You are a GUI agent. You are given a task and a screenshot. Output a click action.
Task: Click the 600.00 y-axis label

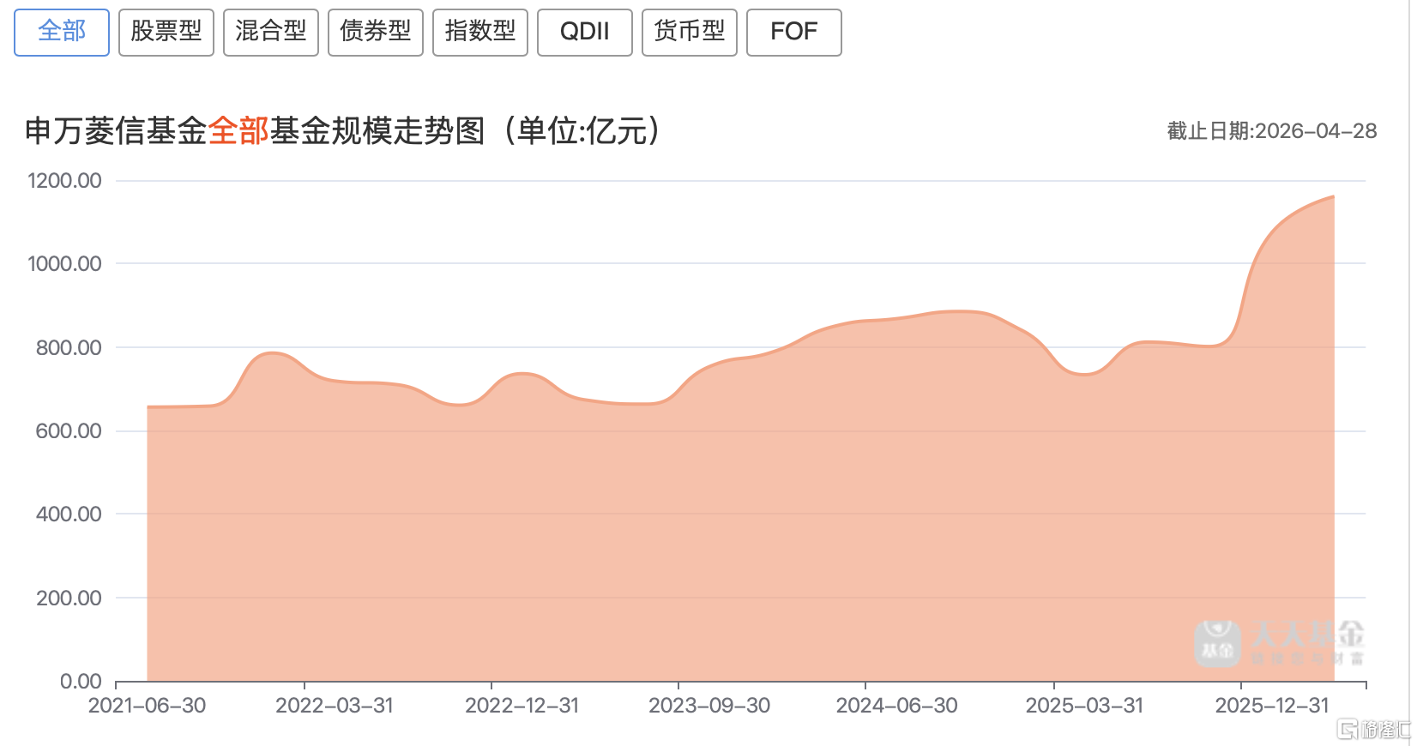[x=69, y=431]
